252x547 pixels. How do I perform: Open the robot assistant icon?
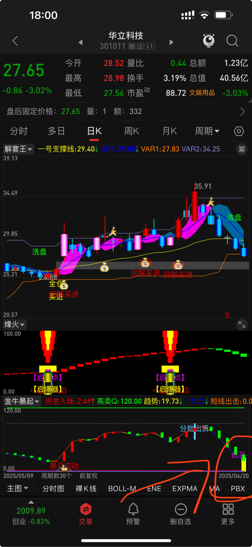tap(209, 40)
